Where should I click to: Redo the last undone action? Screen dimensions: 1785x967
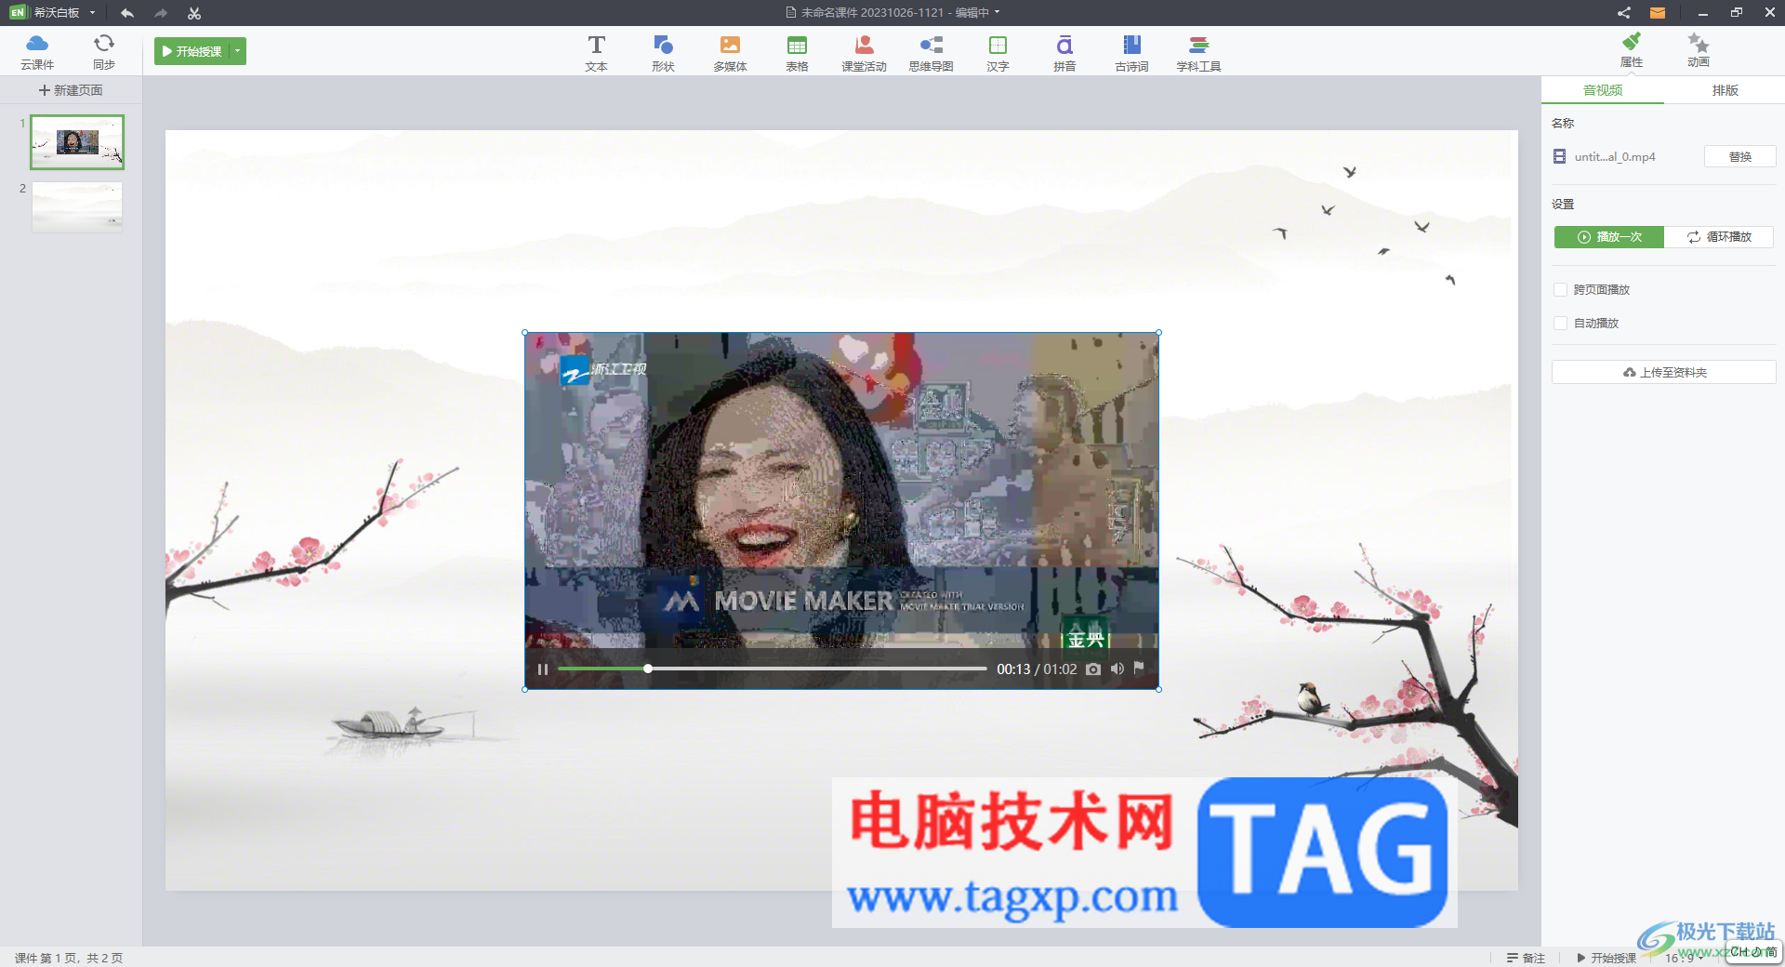pos(161,13)
